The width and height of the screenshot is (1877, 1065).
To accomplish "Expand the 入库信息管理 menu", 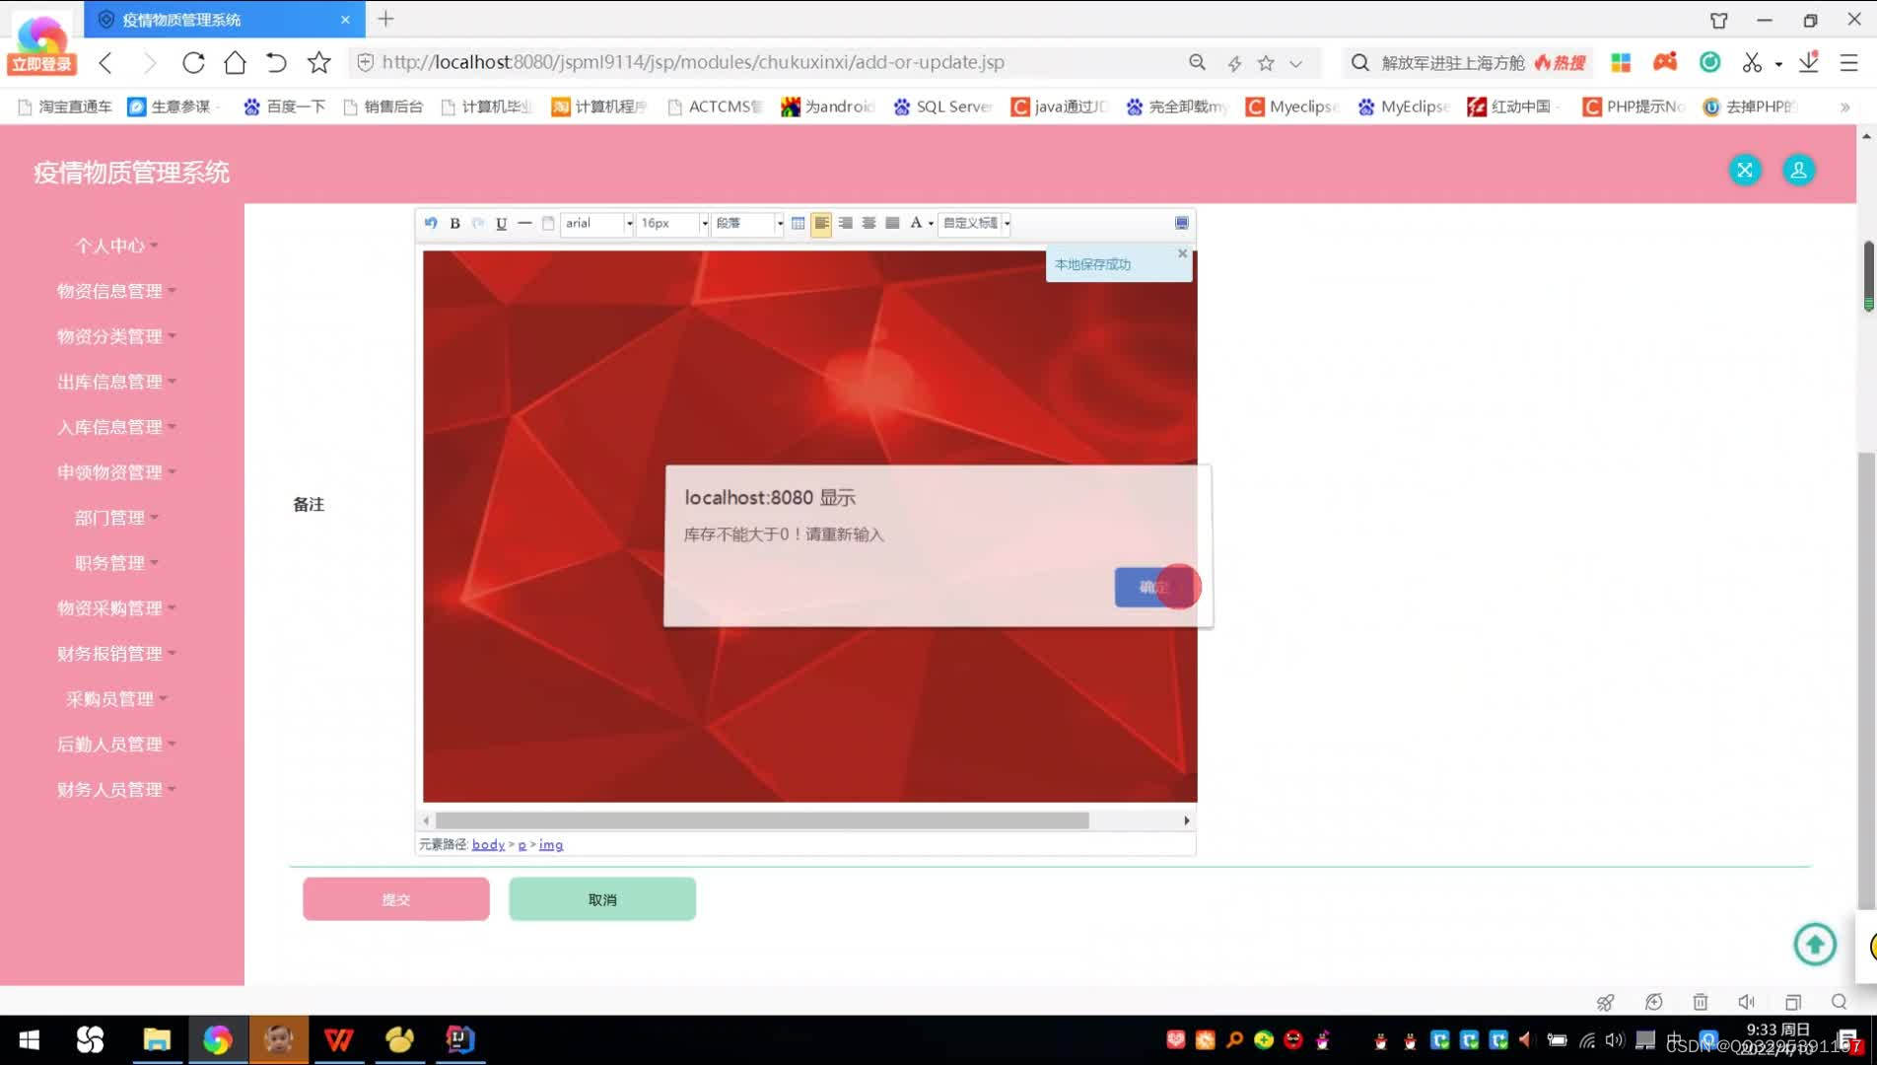I will coord(116,427).
